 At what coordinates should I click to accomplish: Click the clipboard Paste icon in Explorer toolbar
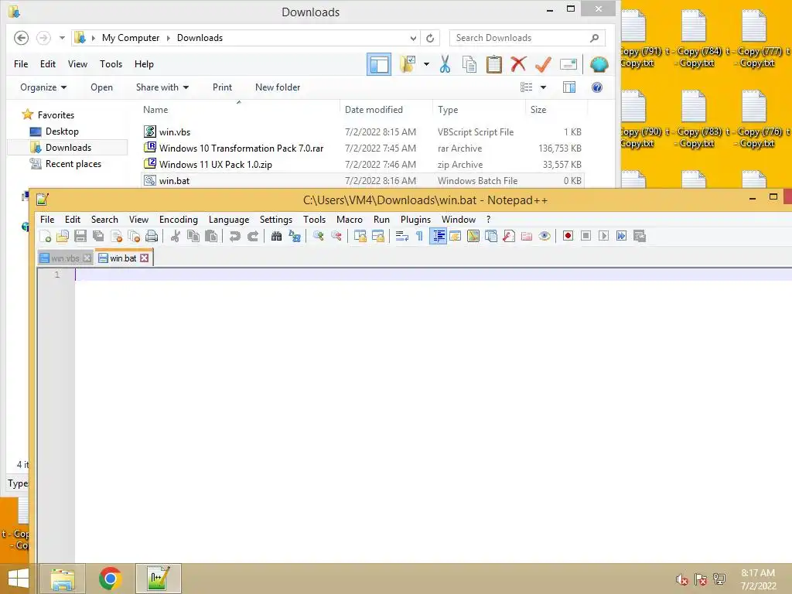click(494, 64)
